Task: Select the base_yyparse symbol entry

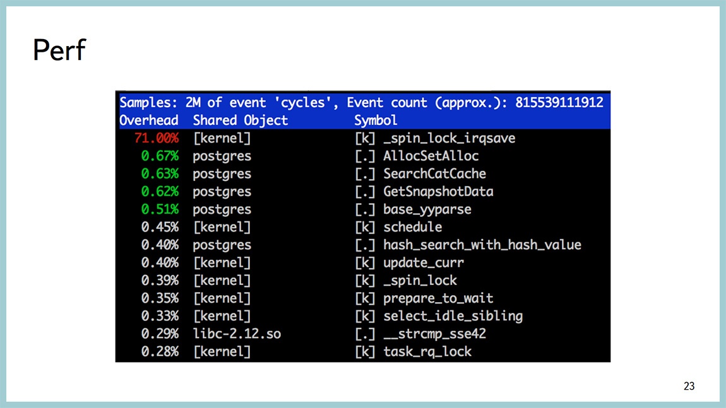Action: tap(427, 209)
